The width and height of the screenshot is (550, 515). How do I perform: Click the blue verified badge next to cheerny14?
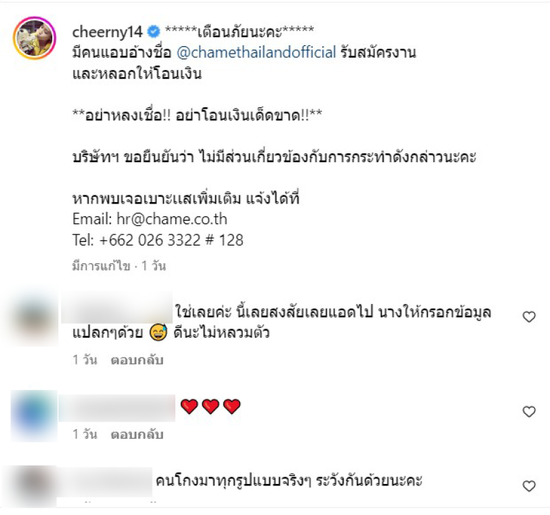153,32
